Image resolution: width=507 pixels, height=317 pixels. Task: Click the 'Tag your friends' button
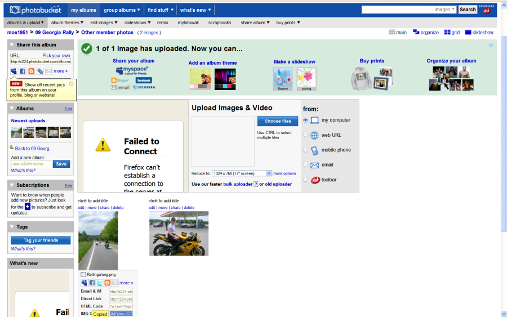[x=41, y=240]
